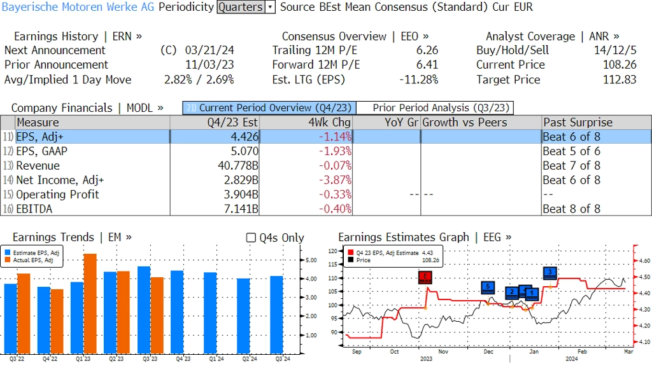Click Trailing 12M P/E value 6.26
The image size is (652, 365).
point(427,50)
